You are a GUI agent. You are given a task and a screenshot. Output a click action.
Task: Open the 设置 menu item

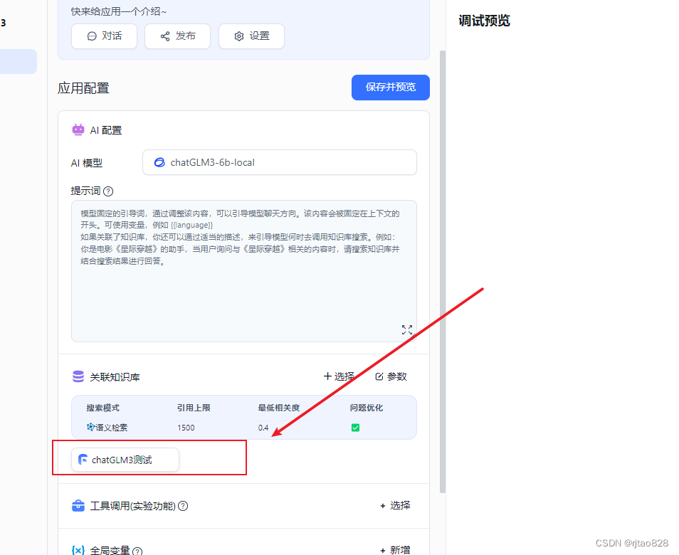click(251, 36)
